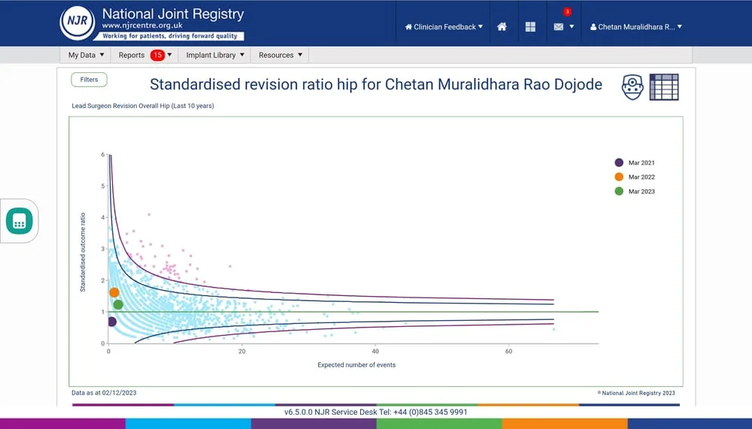Click the 'National Joint Registry 2023' copyright text
Viewport: 752px width, 429px height.
(636, 393)
